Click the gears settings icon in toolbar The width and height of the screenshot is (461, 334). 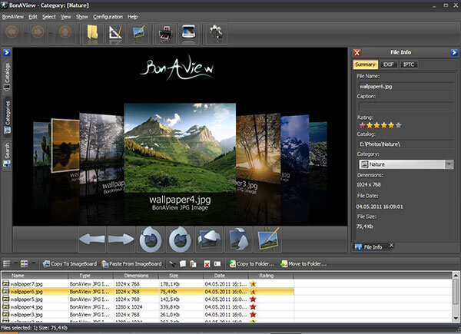[x=217, y=33]
